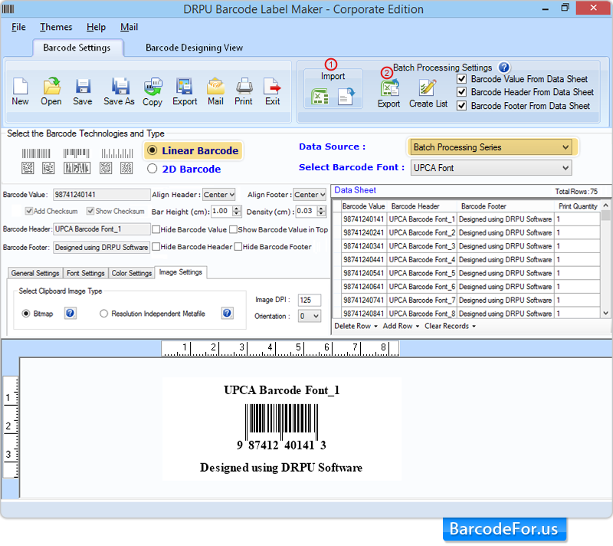613x546 pixels.
Task: Open the Help menu
Action: [x=97, y=27]
